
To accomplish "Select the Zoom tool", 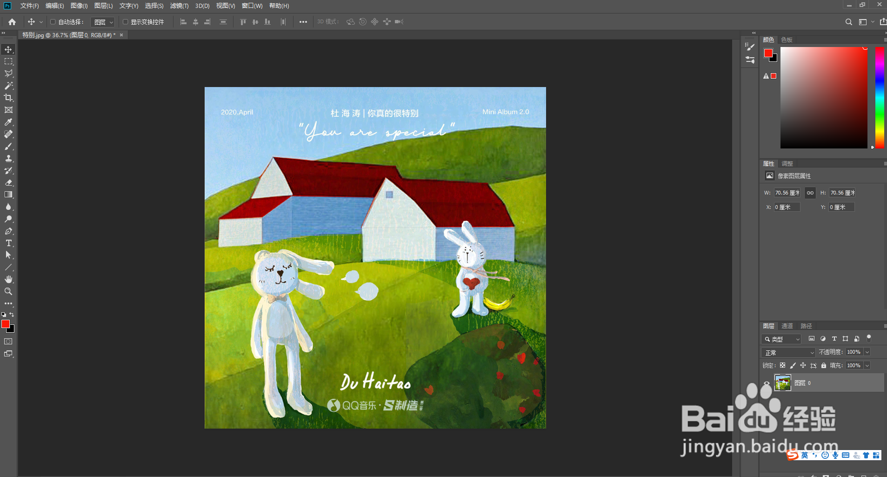I will coord(8,291).
